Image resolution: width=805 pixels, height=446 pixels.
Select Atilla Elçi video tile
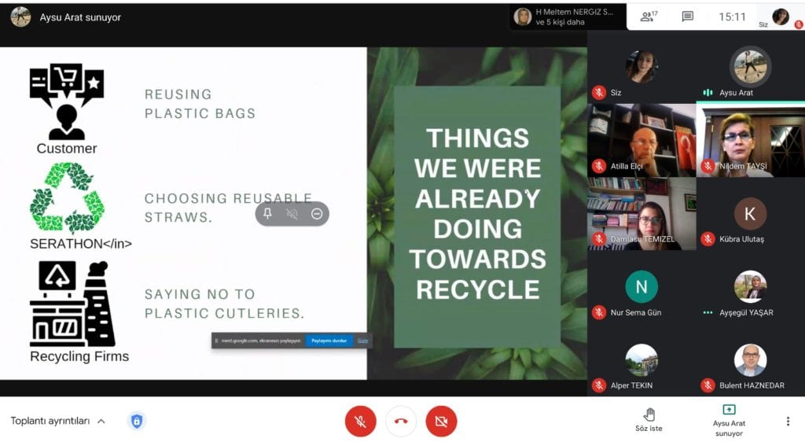[x=641, y=140]
